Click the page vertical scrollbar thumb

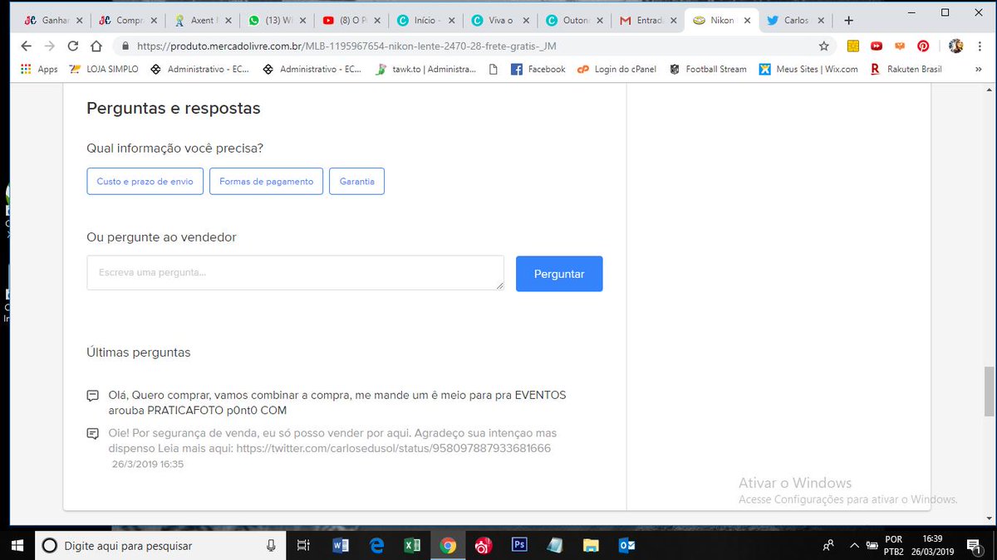click(x=989, y=392)
